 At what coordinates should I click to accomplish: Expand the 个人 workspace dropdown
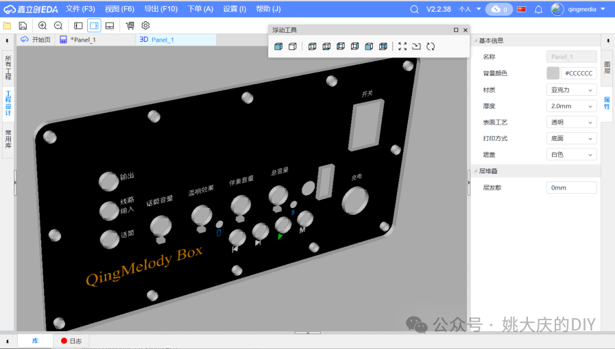(x=470, y=10)
